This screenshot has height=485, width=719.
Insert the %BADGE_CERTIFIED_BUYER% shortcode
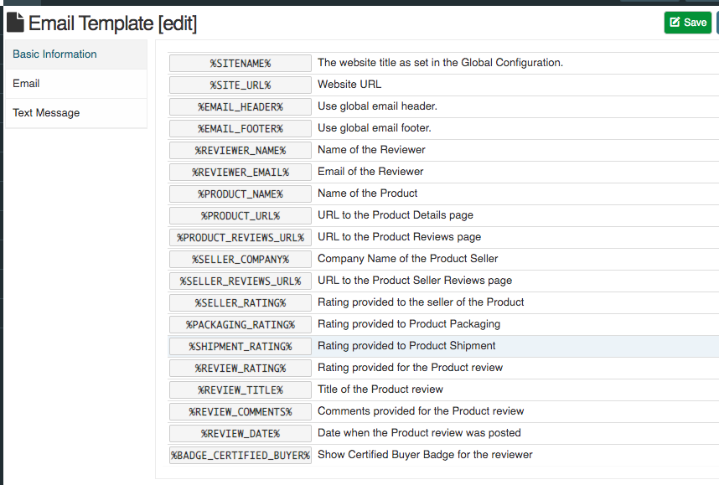(241, 455)
